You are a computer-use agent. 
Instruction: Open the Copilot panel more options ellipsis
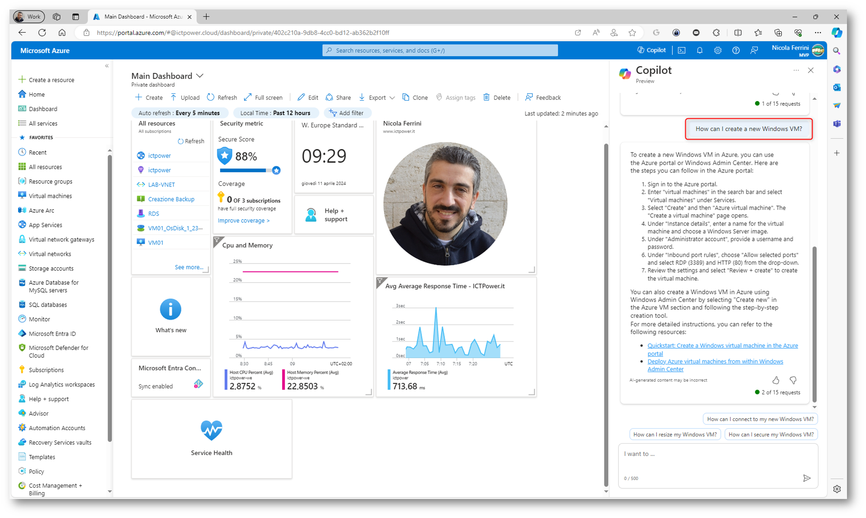click(x=796, y=70)
